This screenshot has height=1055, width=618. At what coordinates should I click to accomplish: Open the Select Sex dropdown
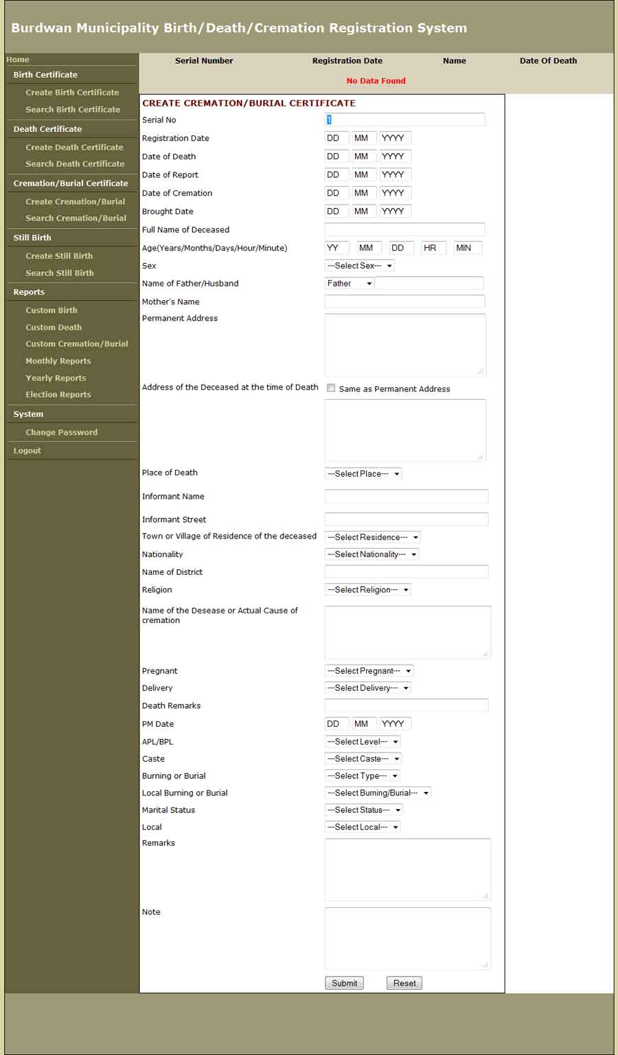tap(360, 266)
